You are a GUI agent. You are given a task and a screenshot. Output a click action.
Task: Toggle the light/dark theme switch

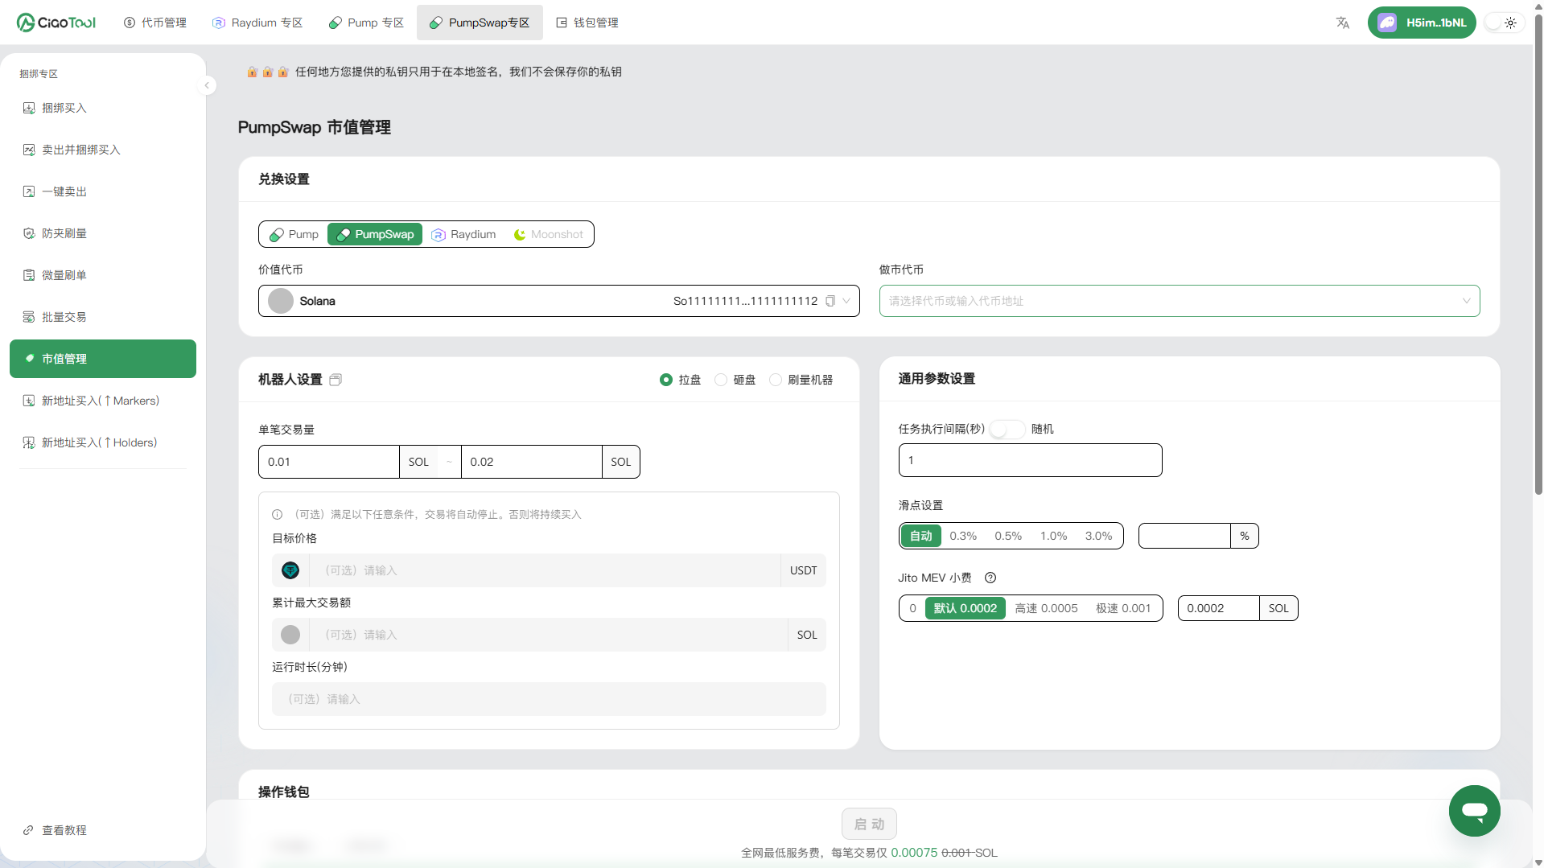click(x=1503, y=23)
